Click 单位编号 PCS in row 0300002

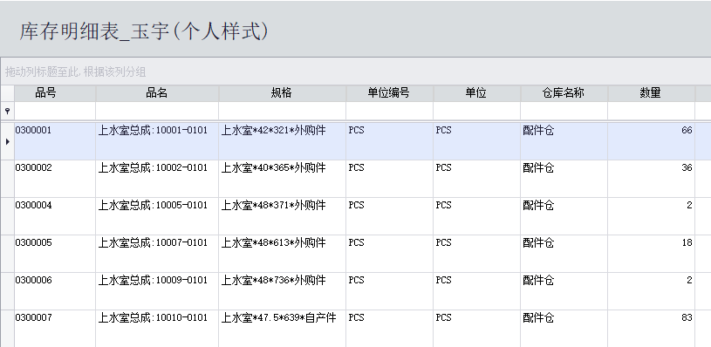[x=389, y=179]
